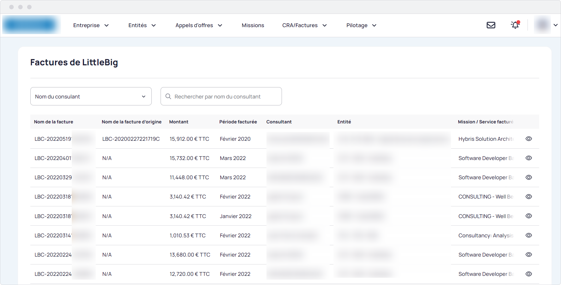Open the Pilotage menu
This screenshot has width=561, height=285.
tap(361, 25)
